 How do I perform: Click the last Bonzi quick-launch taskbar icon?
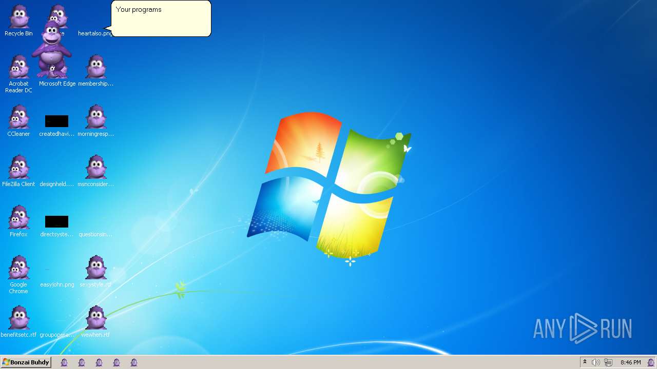click(134, 362)
